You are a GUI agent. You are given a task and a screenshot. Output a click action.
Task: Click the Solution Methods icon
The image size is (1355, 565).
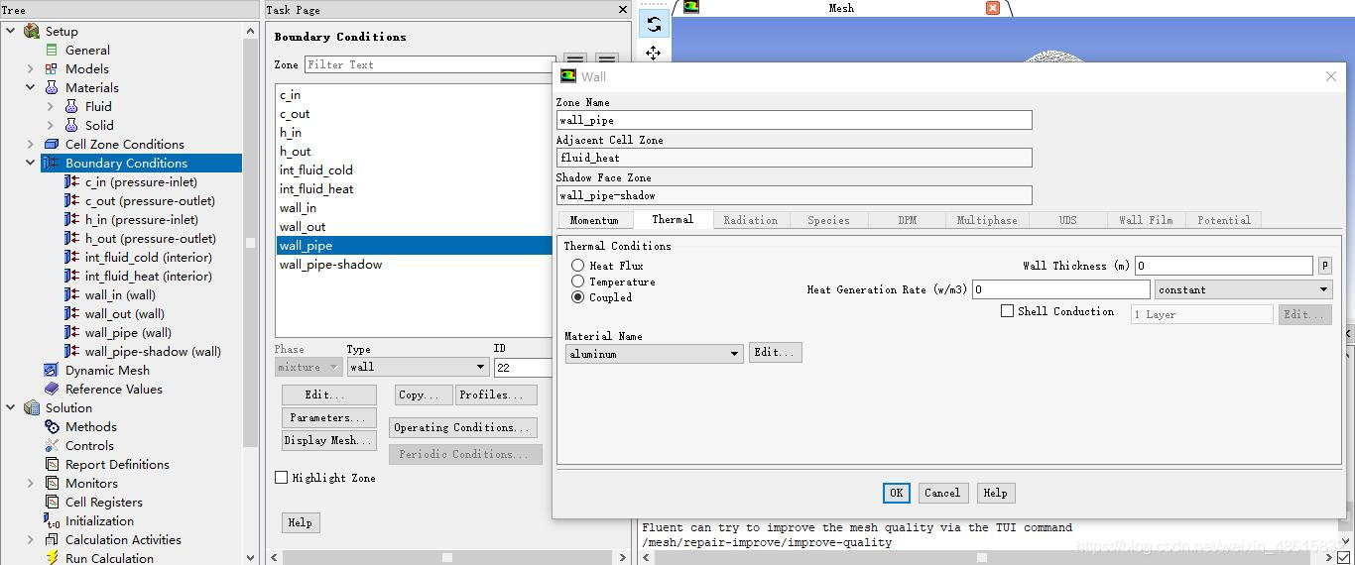[x=52, y=426]
